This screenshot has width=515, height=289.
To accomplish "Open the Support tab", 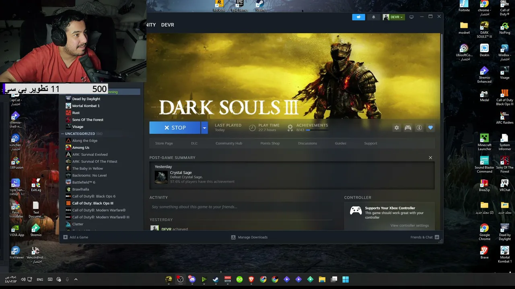I will coord(371,143).
